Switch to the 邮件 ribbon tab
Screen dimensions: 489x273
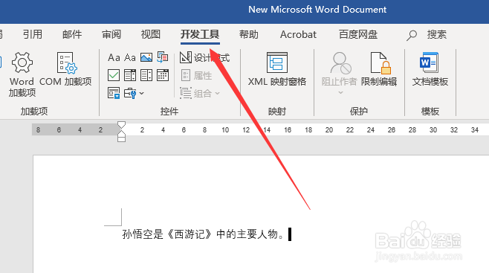(x=72, y=34)
